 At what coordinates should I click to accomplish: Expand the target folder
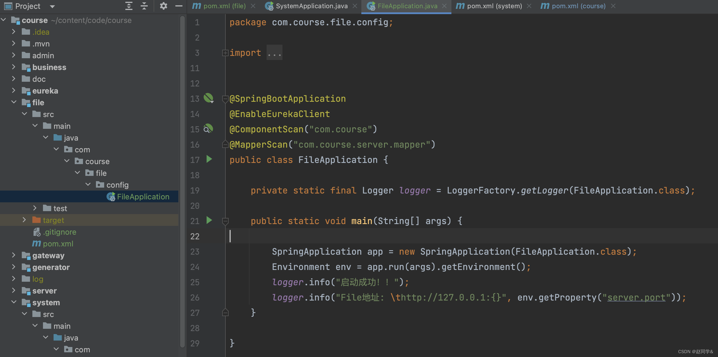(x=24, y=220)
